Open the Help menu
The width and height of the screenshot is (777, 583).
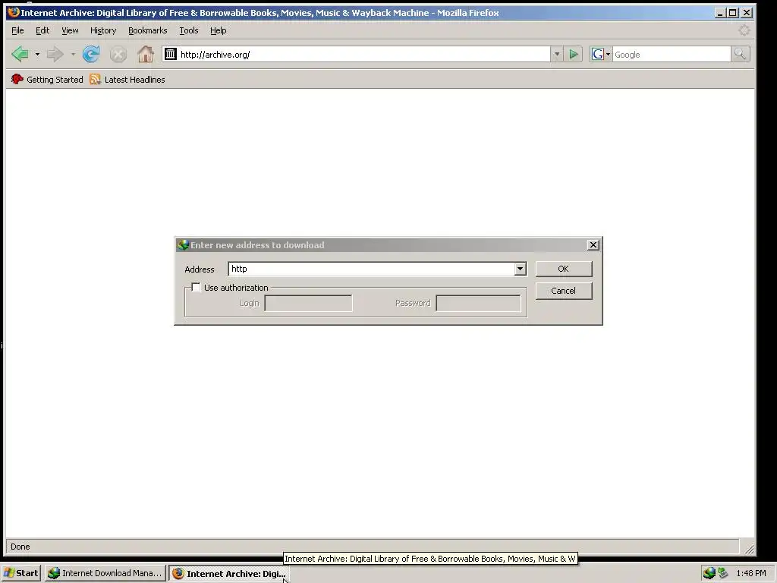[218, 30]
